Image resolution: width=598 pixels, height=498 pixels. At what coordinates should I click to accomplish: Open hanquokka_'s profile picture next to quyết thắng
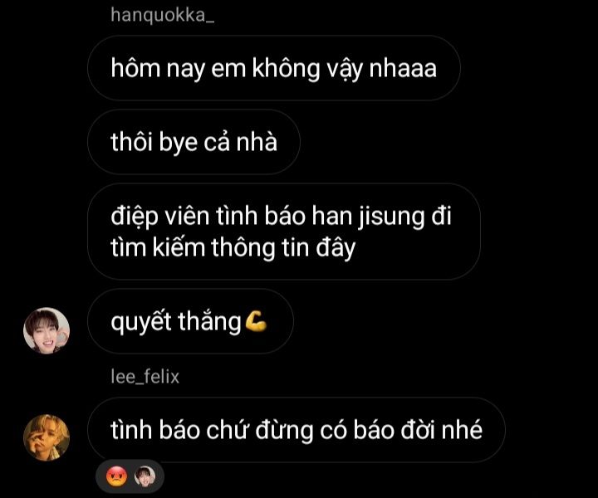[x=47, y=330]
